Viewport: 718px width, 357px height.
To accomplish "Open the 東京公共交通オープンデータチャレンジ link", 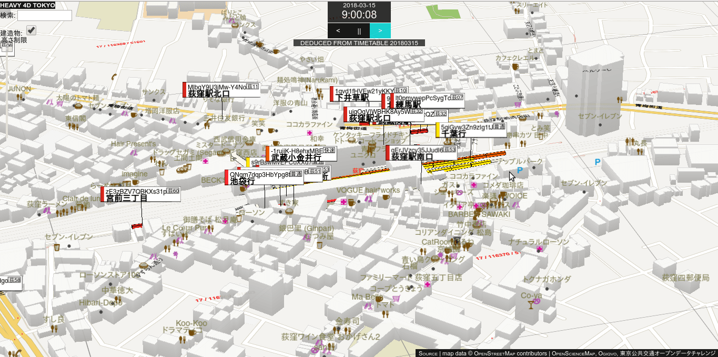I will 668,353.
